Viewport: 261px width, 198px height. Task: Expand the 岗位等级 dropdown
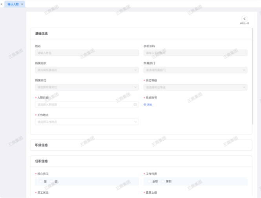pos(195,87)
